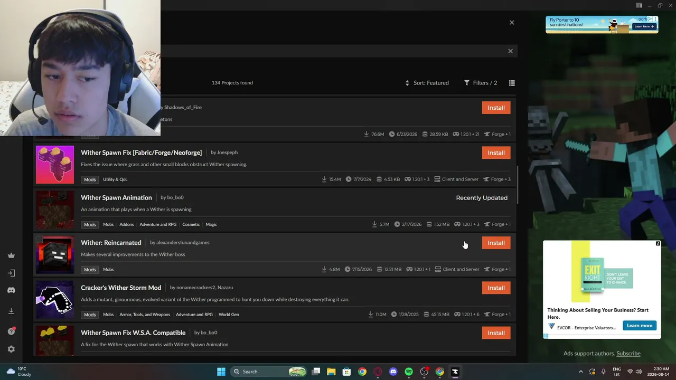The image size is (676, 380).
Task: Open the crown premium icon in left sidebar
Action: [x=11, y=255]
